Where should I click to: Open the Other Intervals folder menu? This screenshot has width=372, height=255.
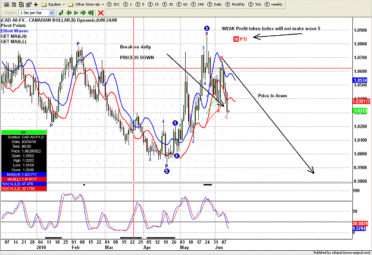point(86,4)
